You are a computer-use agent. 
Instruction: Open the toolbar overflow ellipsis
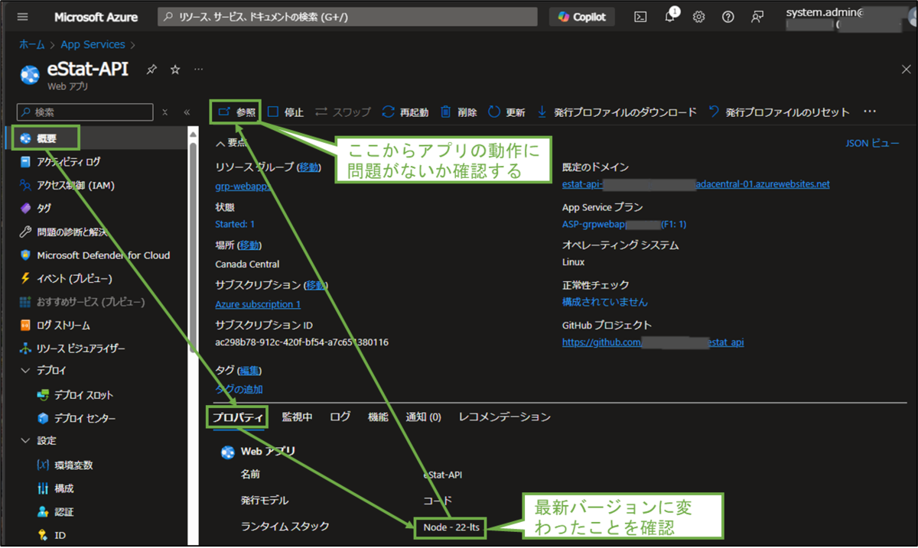(x=869, y=112)
